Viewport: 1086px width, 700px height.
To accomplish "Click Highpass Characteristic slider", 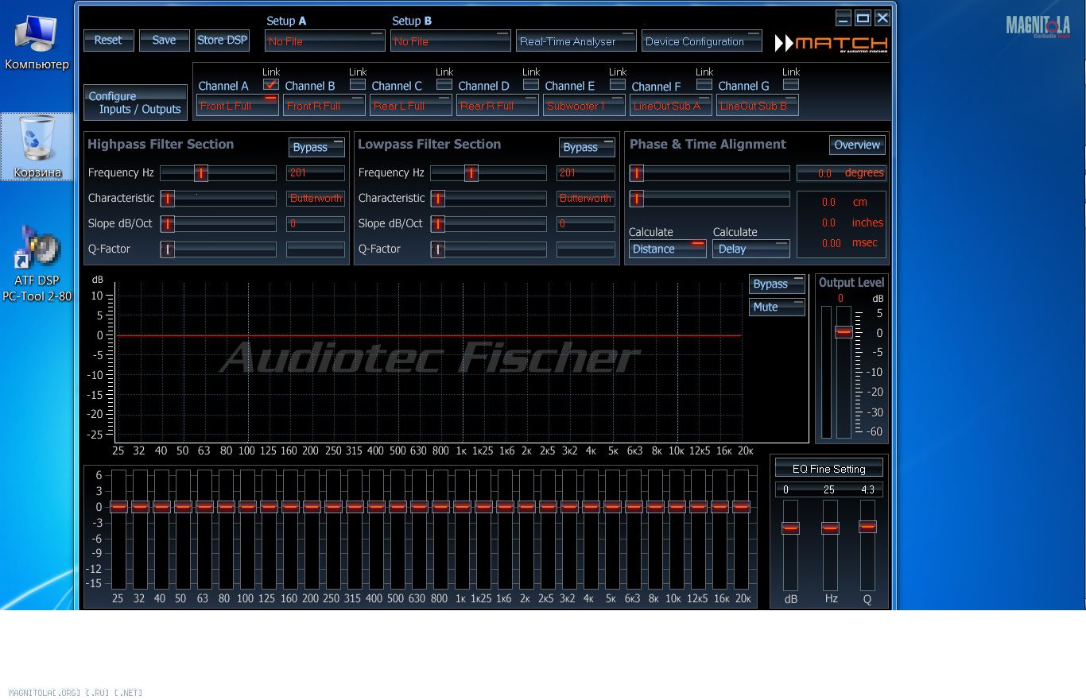I will tap(218, 198).
